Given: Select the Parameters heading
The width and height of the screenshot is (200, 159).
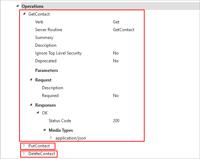Looking at the screenshot, I should (47, 70).
